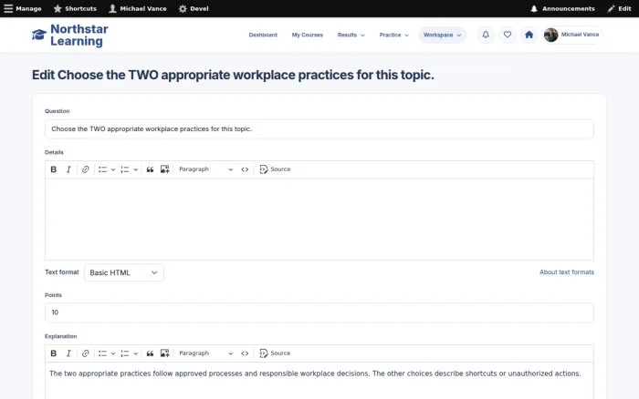
Task: Open numbered list style arrow in Details editor
Action: (x=135, y=169)
